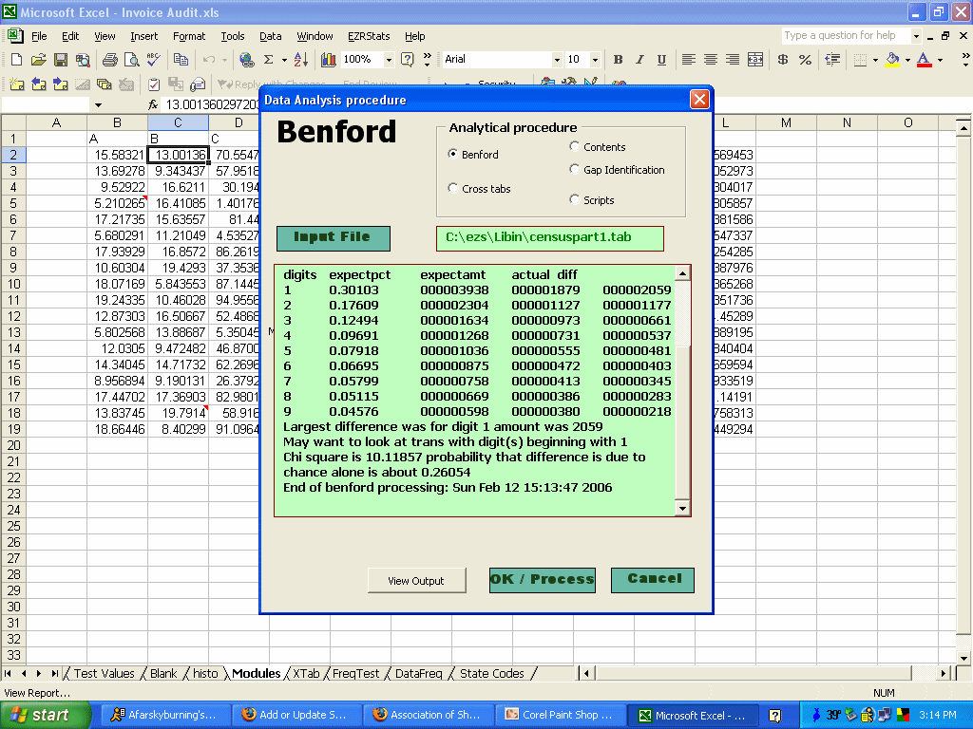Expand the AutoSum functions dropdown arrow
Screen dimensions: 973x729
[x=284, y=60]
